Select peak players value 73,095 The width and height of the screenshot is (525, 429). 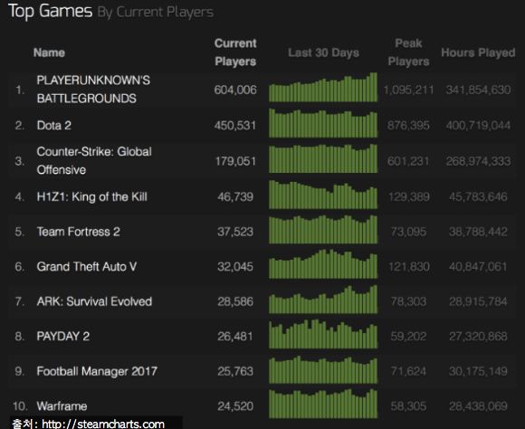tap(408, 232)
